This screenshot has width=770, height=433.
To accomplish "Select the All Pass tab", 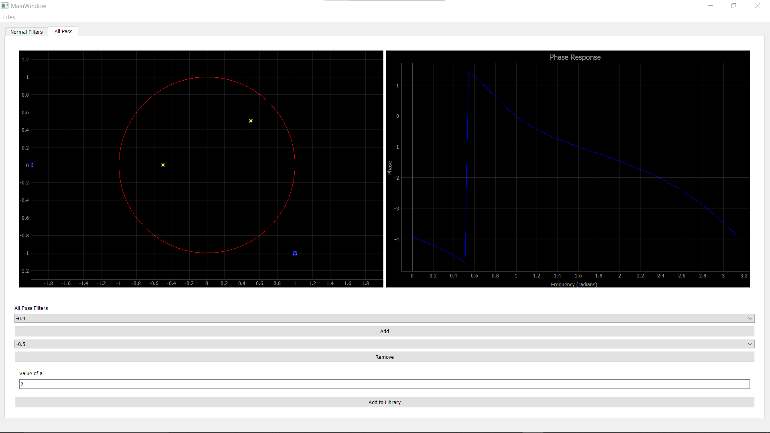I will click(x=63, y=31).
